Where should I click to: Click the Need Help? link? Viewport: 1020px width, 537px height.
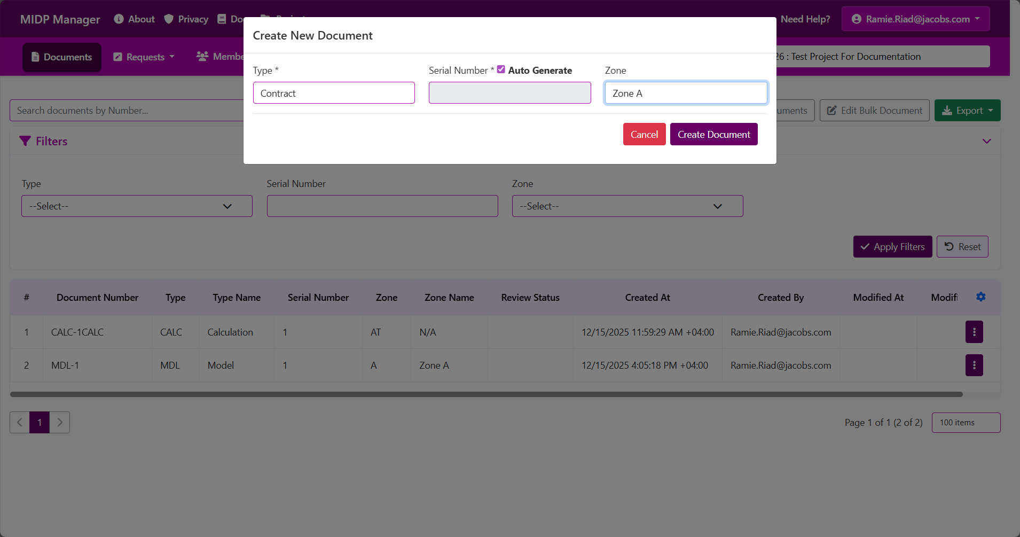805,19
